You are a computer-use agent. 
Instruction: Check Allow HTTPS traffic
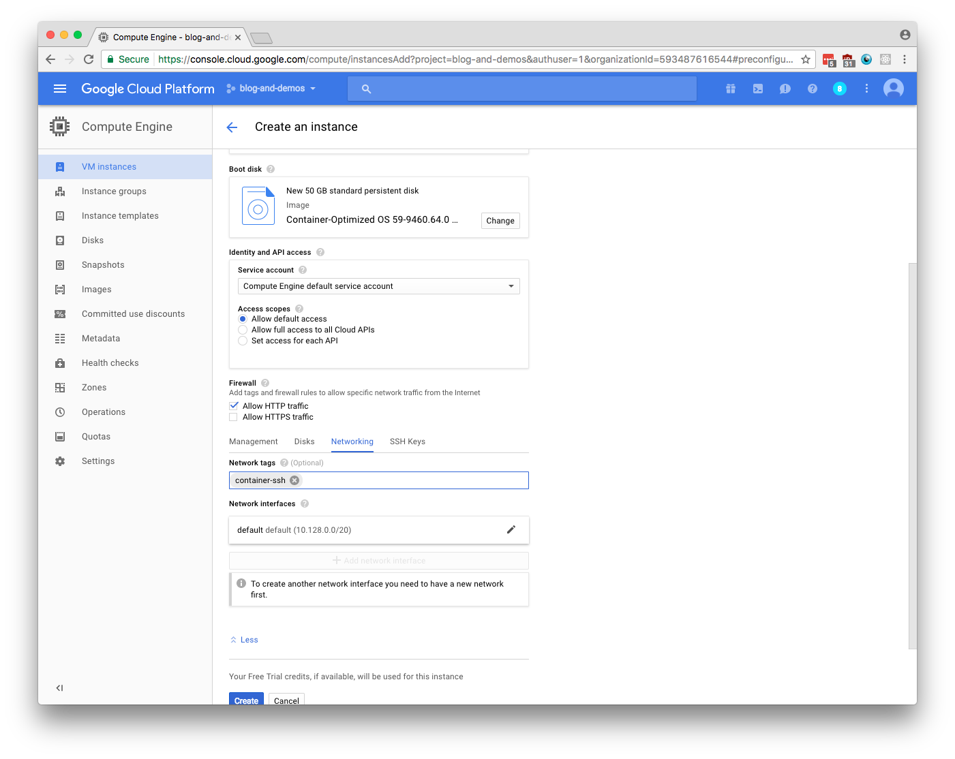click(x=234, y=417)
